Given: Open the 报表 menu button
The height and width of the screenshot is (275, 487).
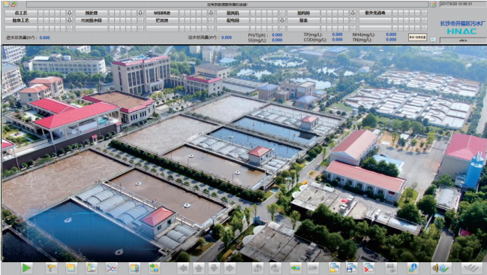Looking at the screenshot, I should (x=303, y=20).
